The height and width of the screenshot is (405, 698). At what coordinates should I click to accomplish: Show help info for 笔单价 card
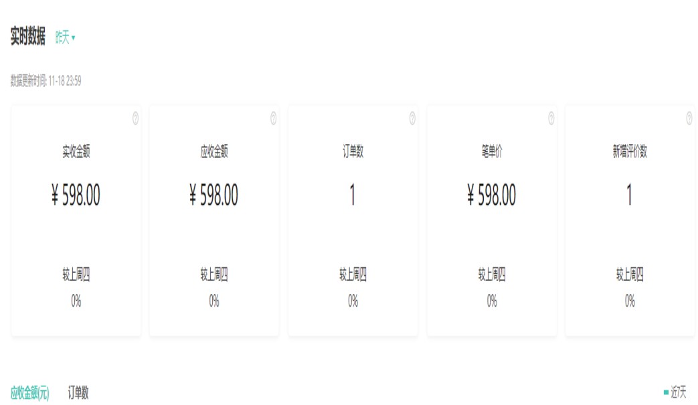tap(551, 118)
